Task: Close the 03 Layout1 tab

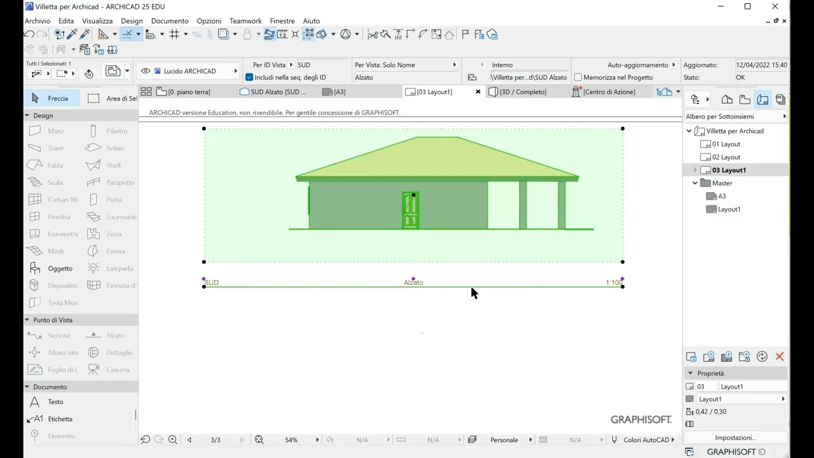Action: [478, 92]
